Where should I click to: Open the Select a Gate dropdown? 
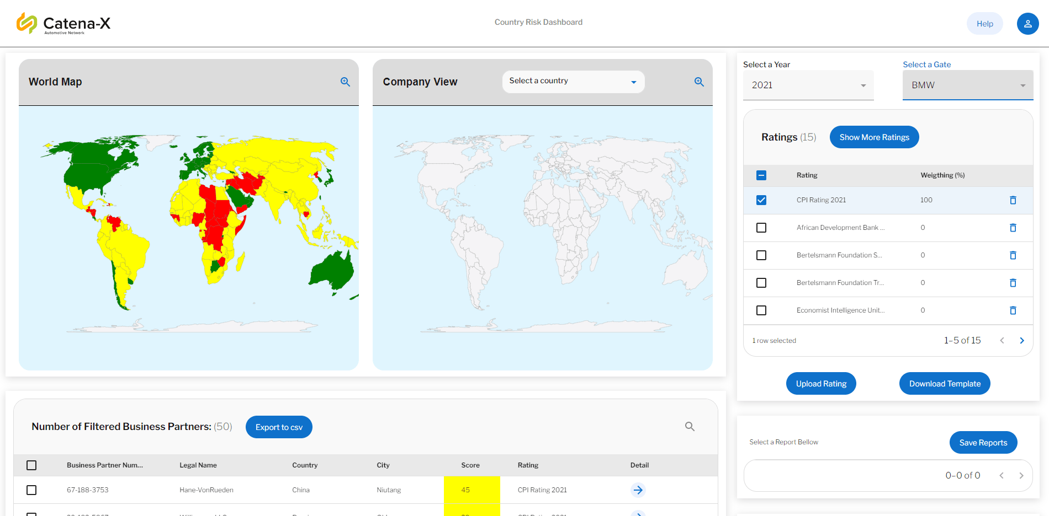tap(967, 85)
